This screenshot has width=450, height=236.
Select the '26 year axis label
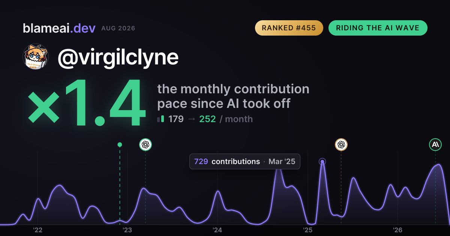[397, 230]
